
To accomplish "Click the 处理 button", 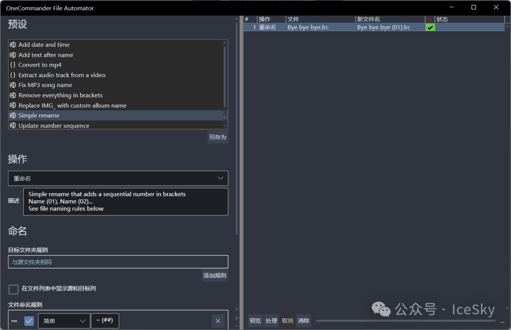I will coord(271,321).
